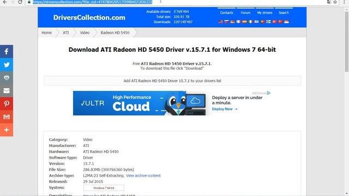Share via Gmail sidebar icon
Screen dimensions: 349x196
(x=7, y=117)
